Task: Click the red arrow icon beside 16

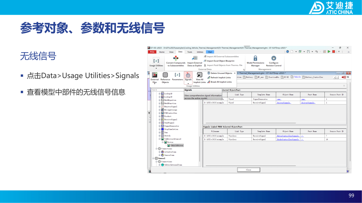Action: 344,77
